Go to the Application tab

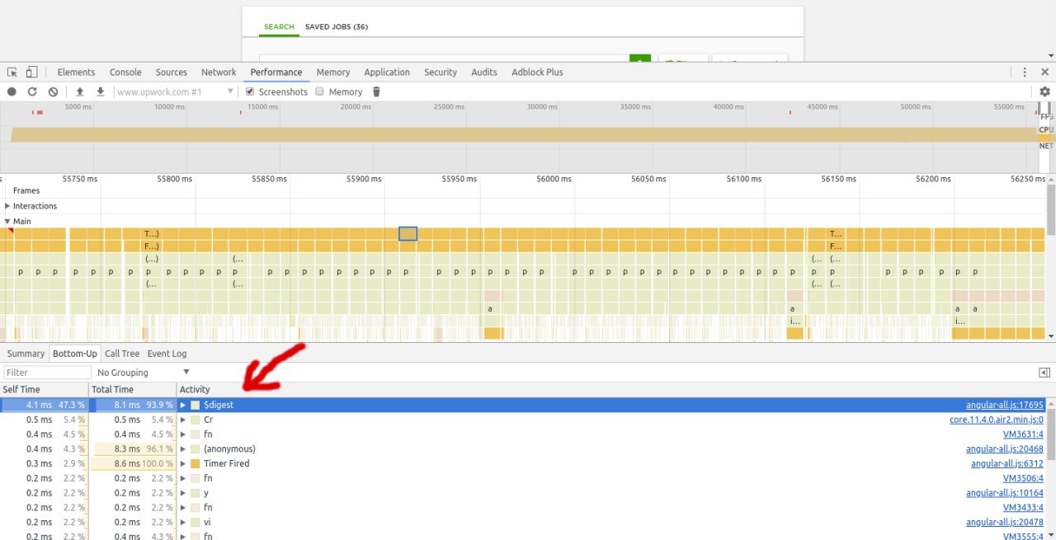[x=387, y=73]
